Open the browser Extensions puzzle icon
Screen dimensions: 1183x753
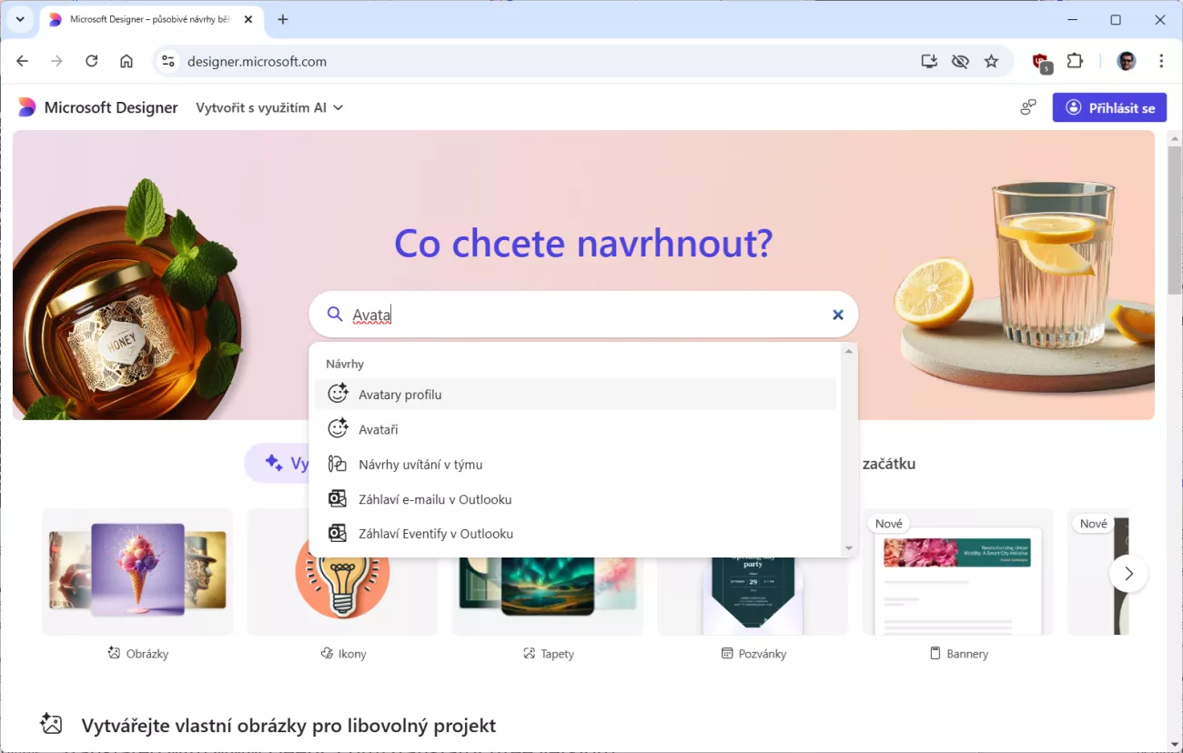point(1075,62)
